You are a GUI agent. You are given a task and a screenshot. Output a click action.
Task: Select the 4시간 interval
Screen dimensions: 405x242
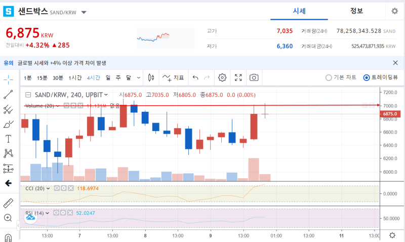(94, 78)
